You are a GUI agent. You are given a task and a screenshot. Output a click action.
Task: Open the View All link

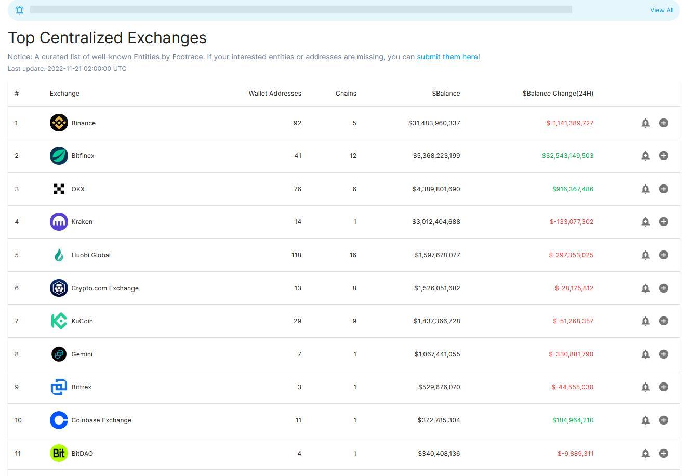click(661, 10)
